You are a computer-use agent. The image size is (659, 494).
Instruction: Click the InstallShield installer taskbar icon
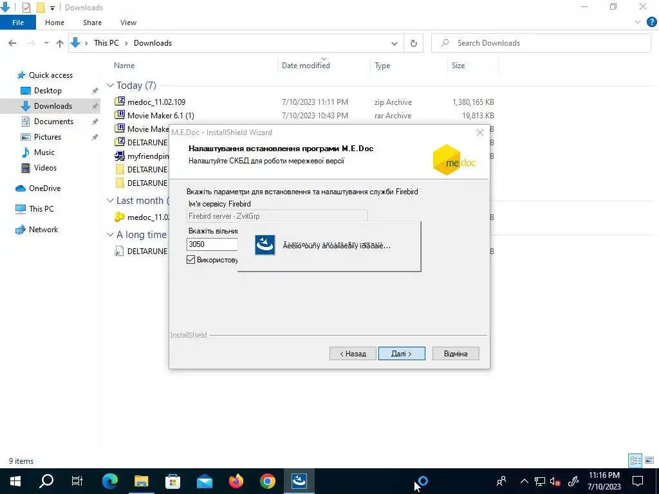coord(299,481)
